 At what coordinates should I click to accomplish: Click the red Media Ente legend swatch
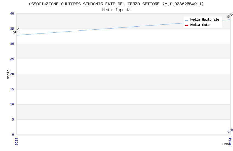click(187, 25)
